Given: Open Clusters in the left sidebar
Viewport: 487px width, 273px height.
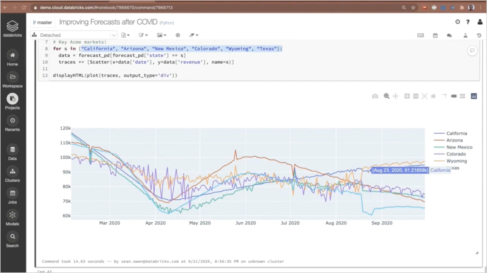Looking at the screenshot, I should tap(12, 174).
